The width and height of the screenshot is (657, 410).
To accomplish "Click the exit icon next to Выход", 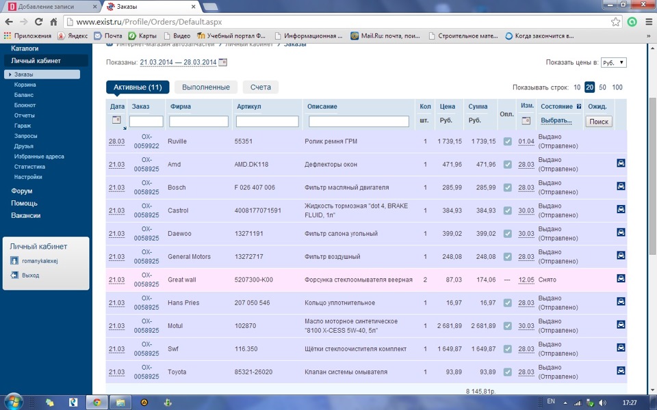I will pos(15,275).
